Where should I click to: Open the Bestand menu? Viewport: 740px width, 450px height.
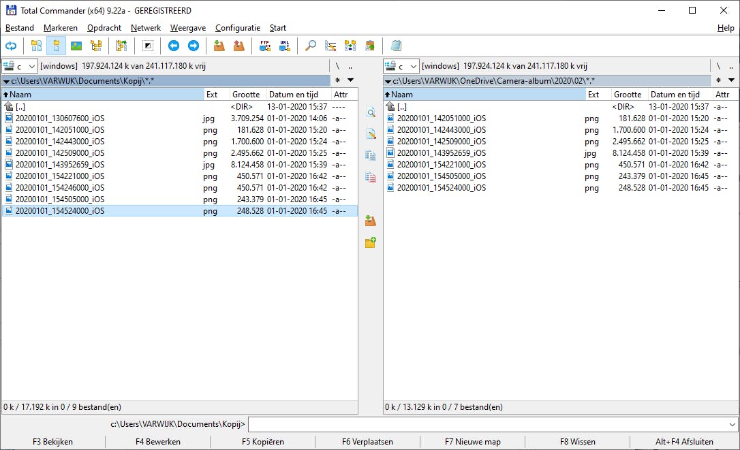(19, 28)
